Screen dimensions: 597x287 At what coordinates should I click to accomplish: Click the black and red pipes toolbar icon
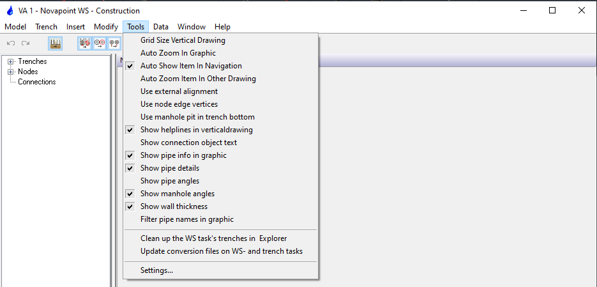point(84,43)
